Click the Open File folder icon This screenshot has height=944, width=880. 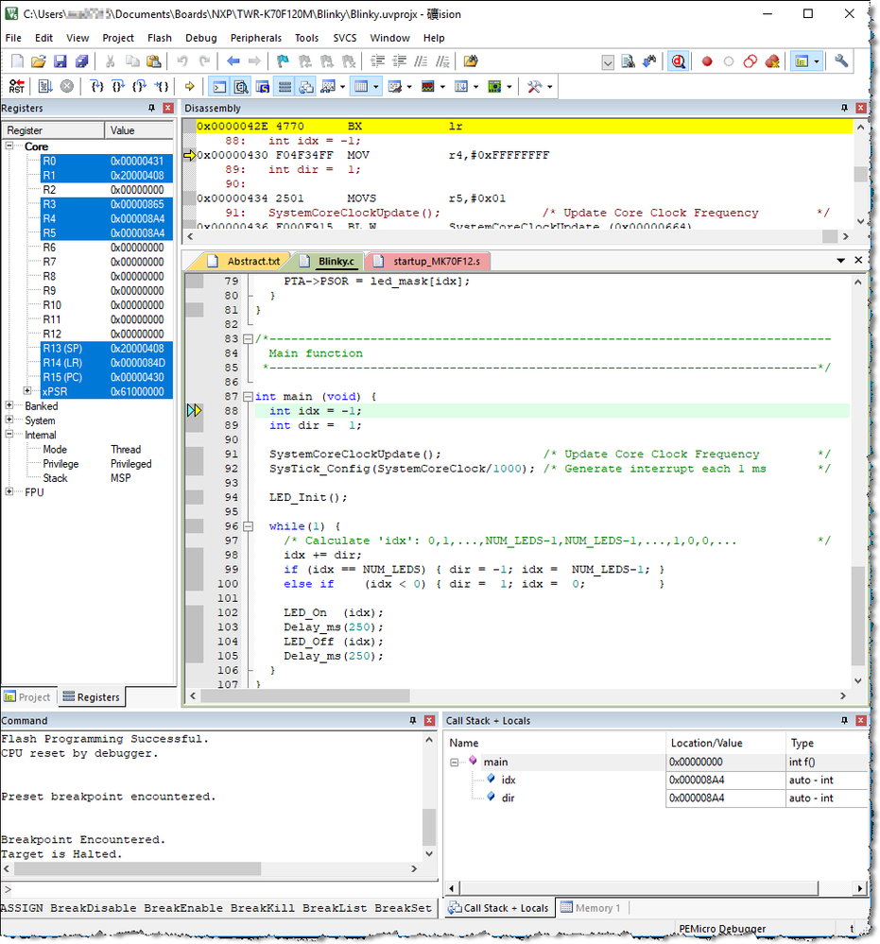click(38, 61)
